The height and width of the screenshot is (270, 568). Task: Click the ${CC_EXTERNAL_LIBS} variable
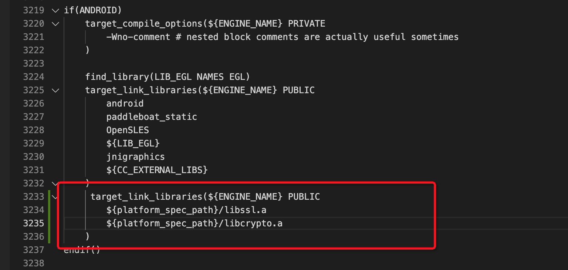coord(157,170)
